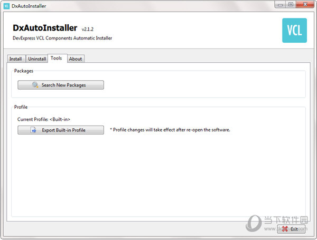Image resolution: width=317 pixels, height=240 pixels.
Task: Click the Packages group label
Action: pyautogui.click(x=24, y=71)
